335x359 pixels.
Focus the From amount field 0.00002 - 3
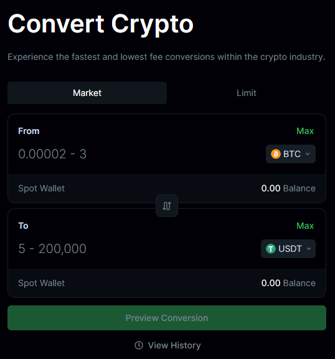(x=137, y=154)
